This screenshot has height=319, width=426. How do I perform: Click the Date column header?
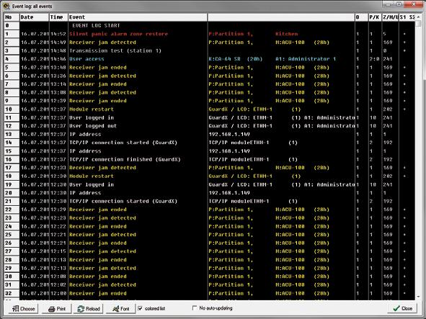[34, 17]
